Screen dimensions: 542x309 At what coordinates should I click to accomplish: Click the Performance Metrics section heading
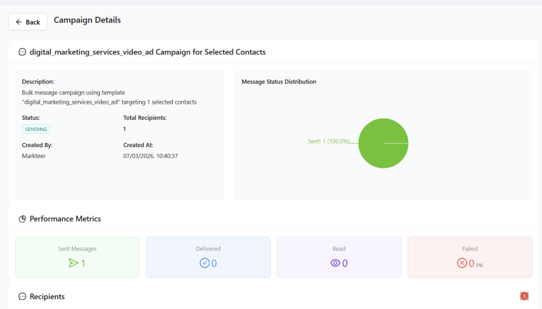[65, 219]
